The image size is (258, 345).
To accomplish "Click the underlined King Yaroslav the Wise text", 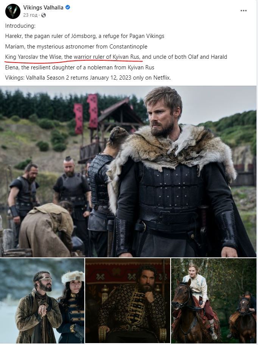I will 73,57.
